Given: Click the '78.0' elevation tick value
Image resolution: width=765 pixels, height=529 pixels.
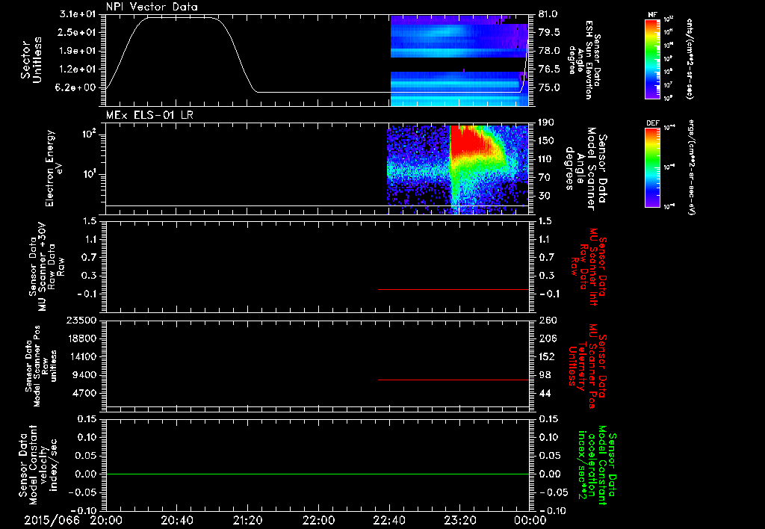Looking at the screenshot, I should (x=549, y=51).
